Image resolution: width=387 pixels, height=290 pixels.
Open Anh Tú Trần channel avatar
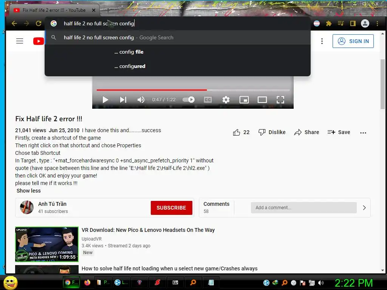[27, 207]
